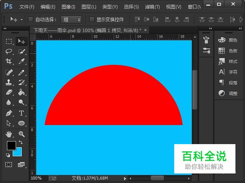Click the horizontal canvas scrollbar thumb
245x183 pixels.
pyautogui.click(x=157, y=178)
